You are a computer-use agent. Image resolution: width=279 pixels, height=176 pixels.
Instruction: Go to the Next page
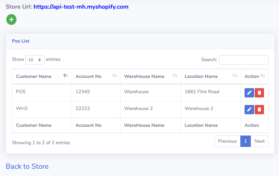(x=259, y=141)
